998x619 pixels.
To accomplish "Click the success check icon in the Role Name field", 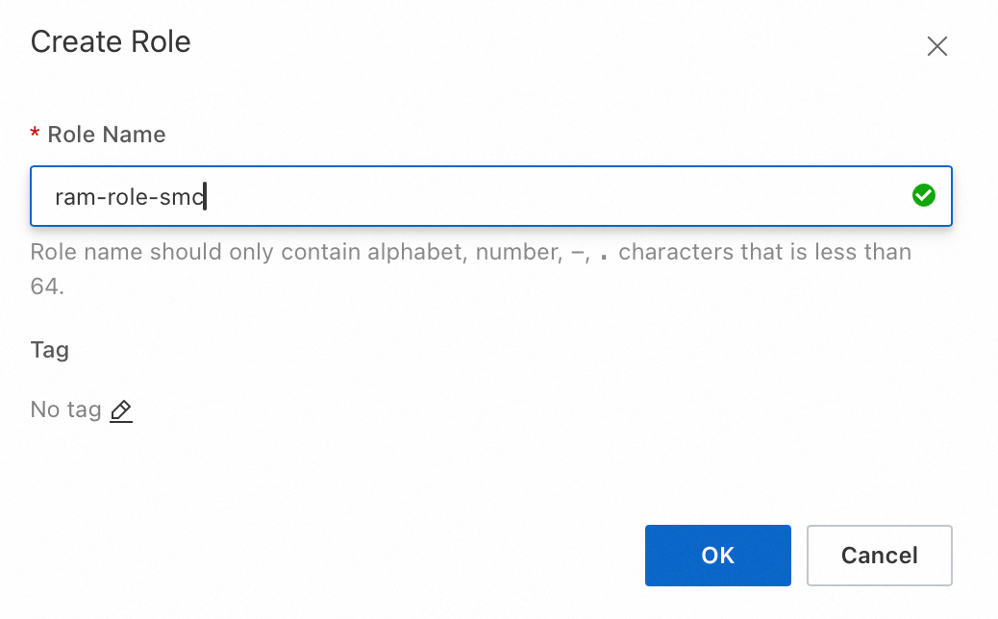I will tap(923, 196).
